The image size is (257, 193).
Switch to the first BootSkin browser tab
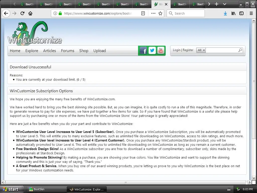click(27, 4)
